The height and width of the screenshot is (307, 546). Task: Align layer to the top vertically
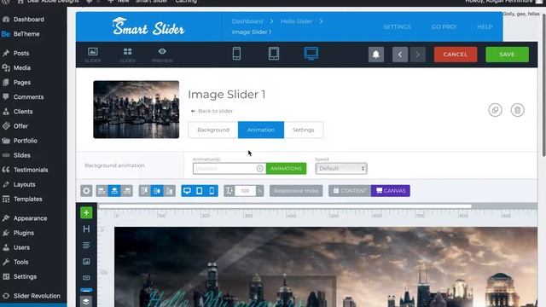(x=144, y=191)
